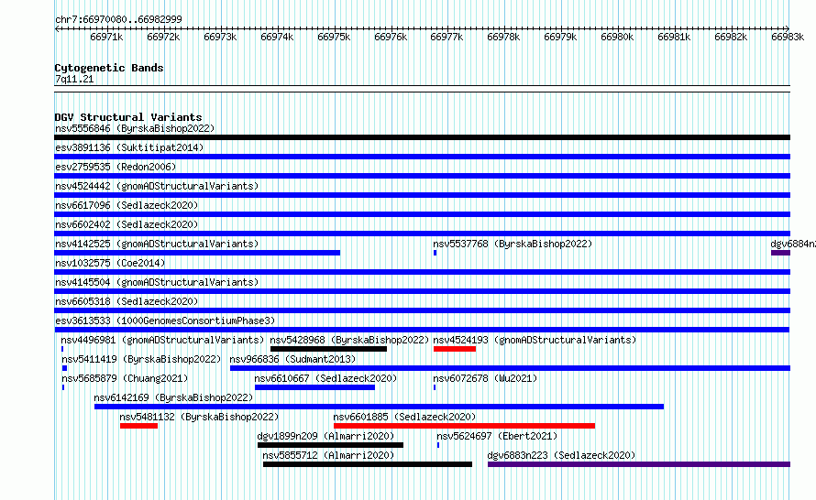Click the 66974k ruler position

click(277, 37)
